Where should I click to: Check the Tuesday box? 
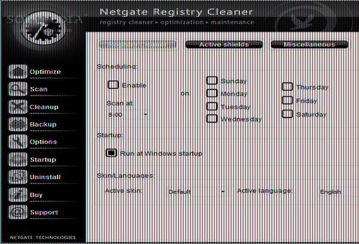[x=212, y=106]
